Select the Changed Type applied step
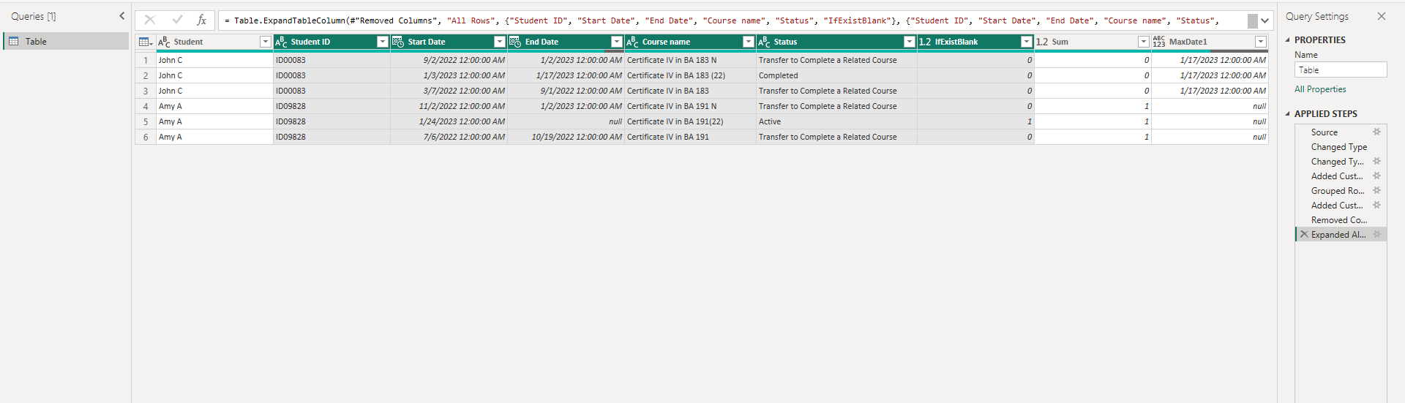 click(1341, 147)
